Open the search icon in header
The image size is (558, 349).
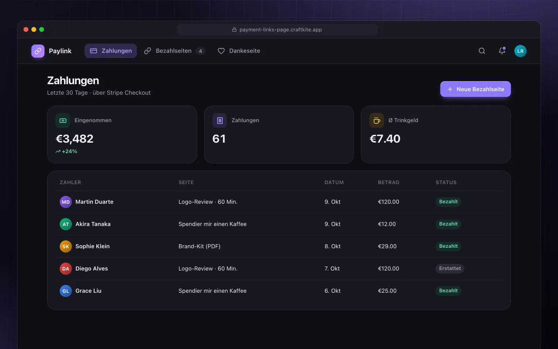(x=482, y=51)
